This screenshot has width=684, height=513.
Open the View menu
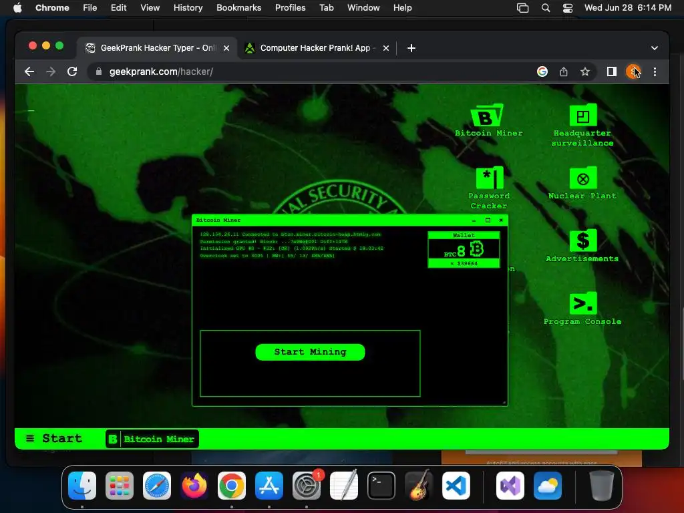150,8
